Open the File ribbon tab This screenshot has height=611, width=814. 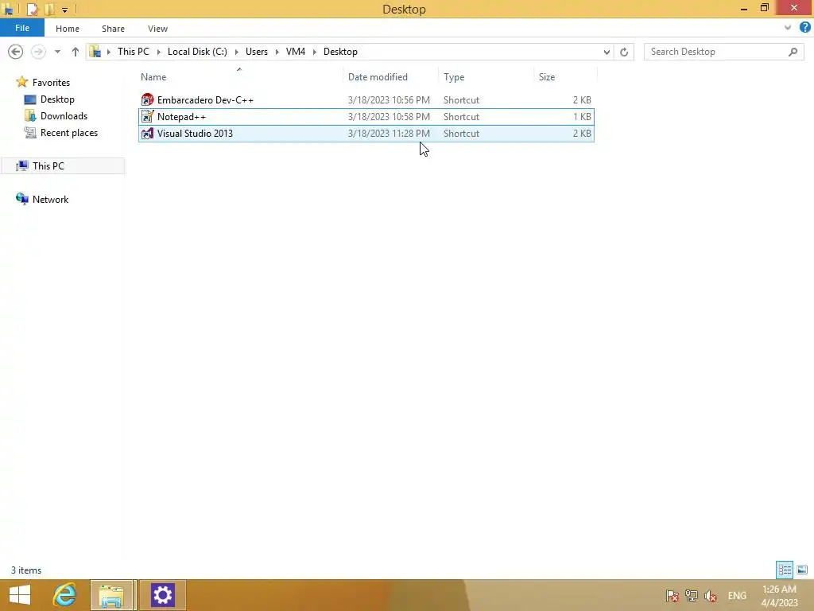coord(21,28)
